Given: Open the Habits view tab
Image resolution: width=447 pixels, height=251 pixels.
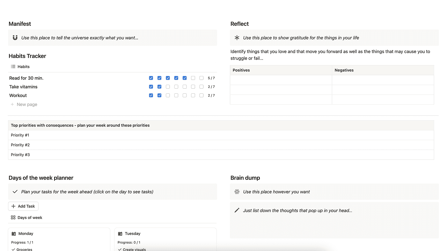Looking at the screenshot, I should [21, 67].
